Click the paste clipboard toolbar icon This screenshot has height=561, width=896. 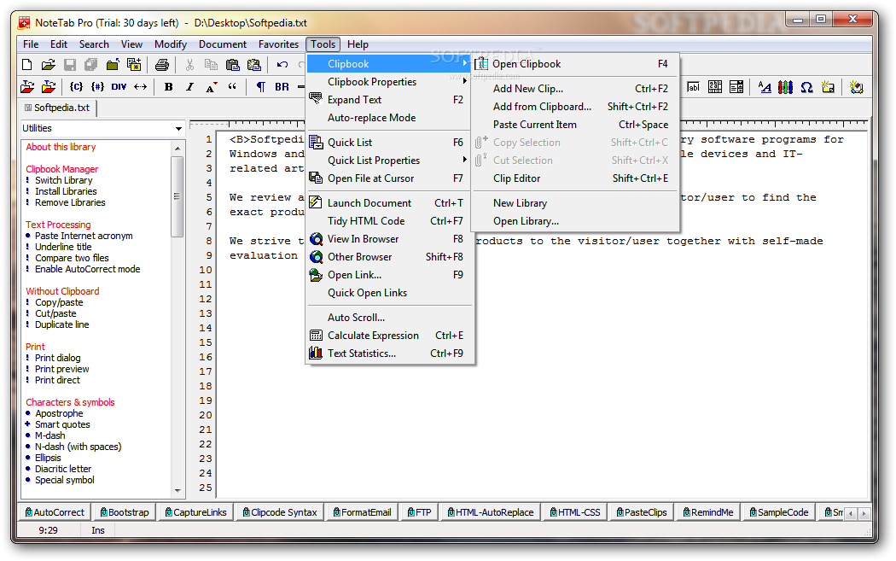[233, 65]
